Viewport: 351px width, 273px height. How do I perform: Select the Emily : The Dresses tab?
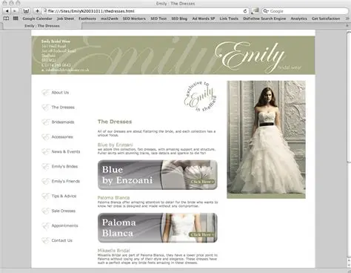42,26
